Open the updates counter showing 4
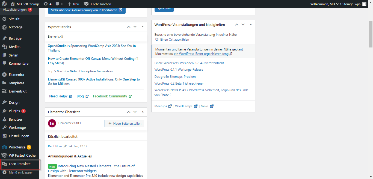373x179 pixels. 47,4
